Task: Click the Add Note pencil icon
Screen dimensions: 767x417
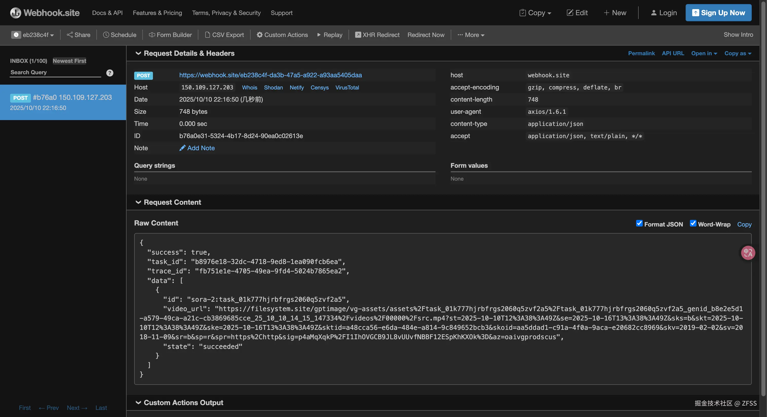Action: click(182, 148)
